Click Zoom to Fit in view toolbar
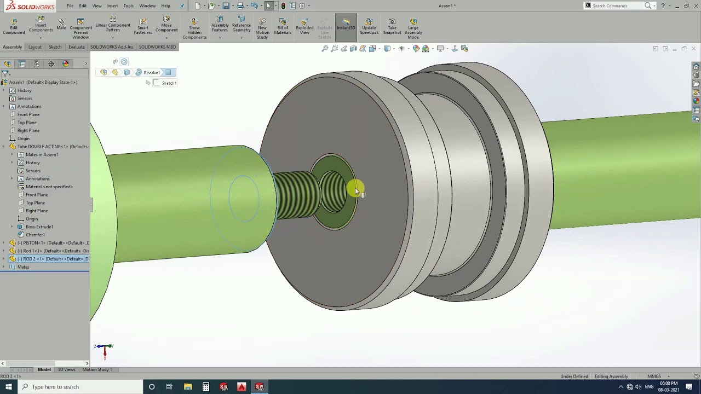Viewport: 701px width, 394px height. (325, 49)
